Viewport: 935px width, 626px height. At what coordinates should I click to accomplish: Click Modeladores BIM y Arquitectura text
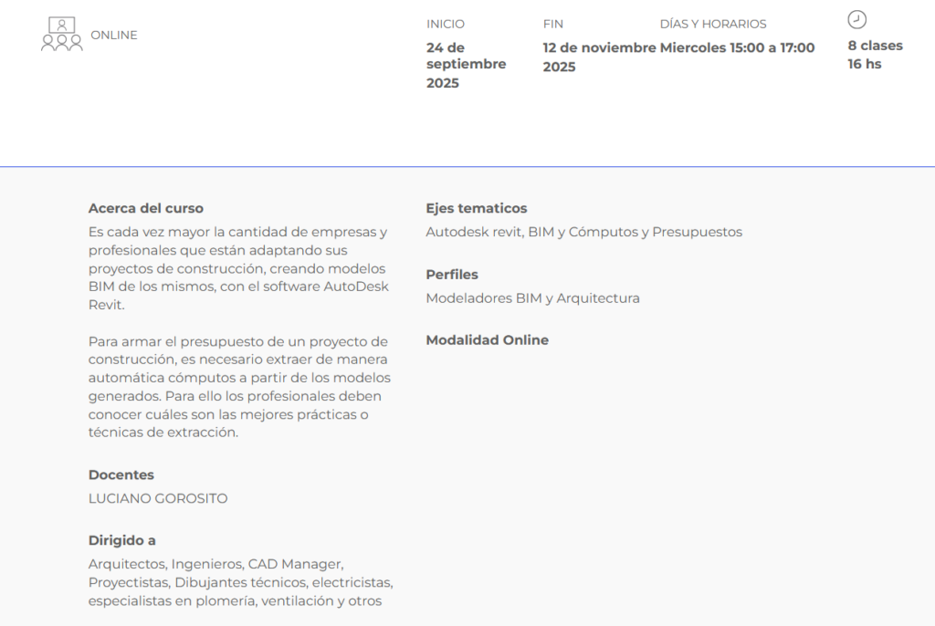(532, 298)
